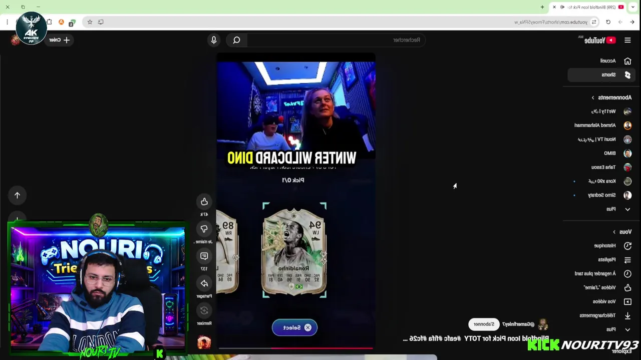Reload the page
Image resolution: width=641 pixels, height=360 pixels.
[x=608, y=22]
